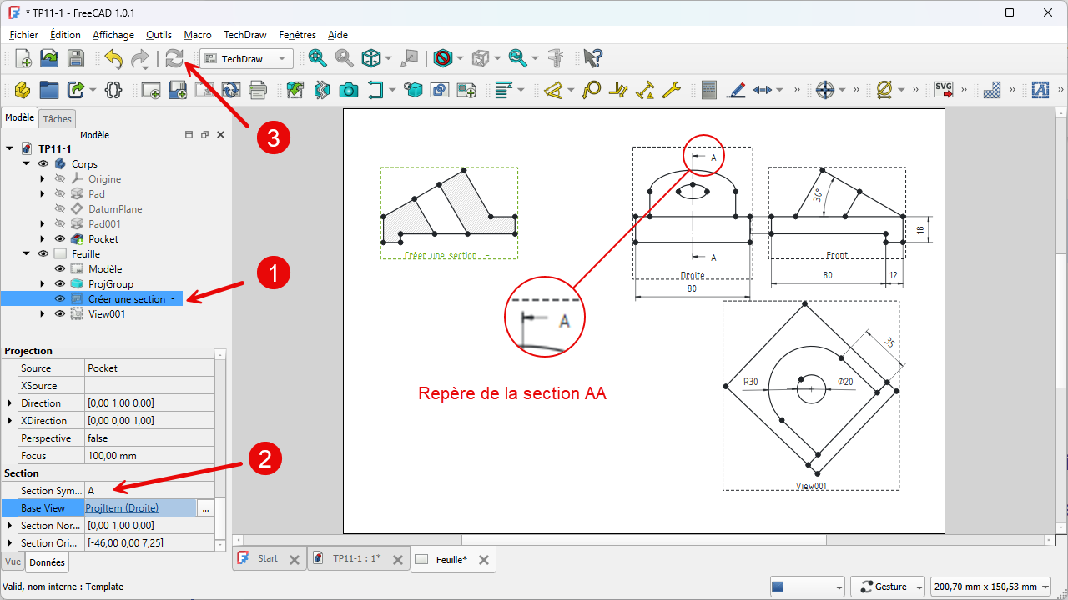Switch to the Tâches panel tab
The image size is (1068, 600).
point(58,119)
